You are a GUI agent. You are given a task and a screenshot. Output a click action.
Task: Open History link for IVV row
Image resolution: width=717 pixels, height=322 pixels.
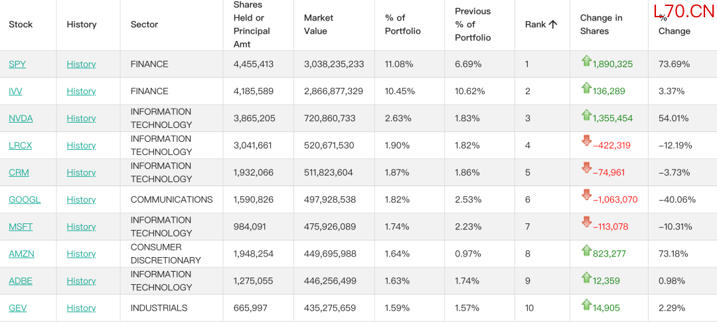pyautogui.click(x=82, y=91)
